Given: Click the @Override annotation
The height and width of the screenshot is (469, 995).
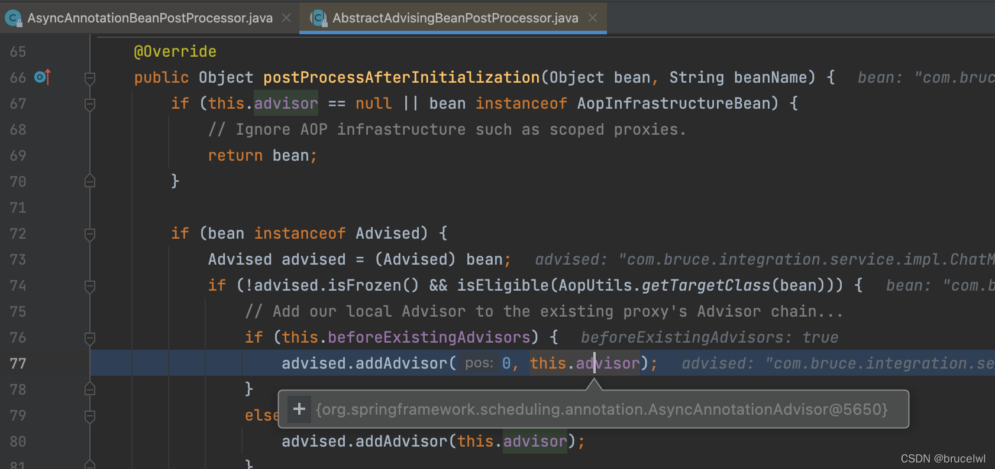Looking at the screenshot, I should click(x=175, y=51).
